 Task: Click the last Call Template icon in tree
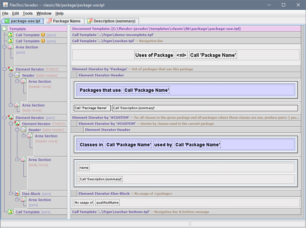point(10,212)
